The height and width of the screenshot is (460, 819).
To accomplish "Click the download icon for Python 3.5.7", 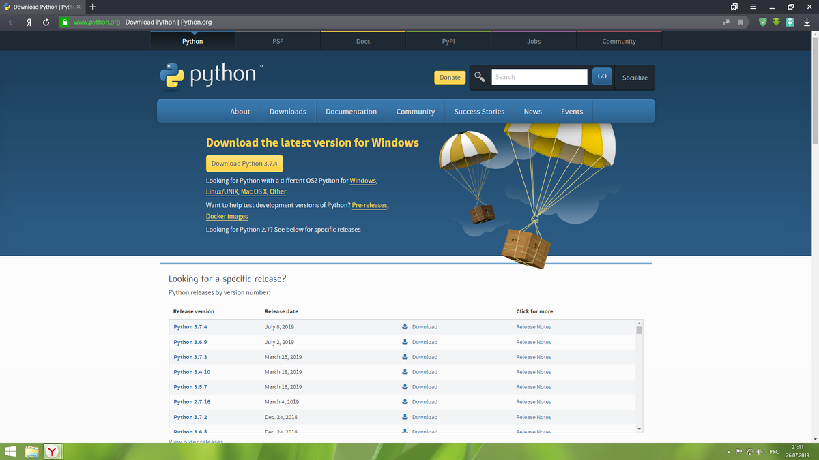I will 405,386.
